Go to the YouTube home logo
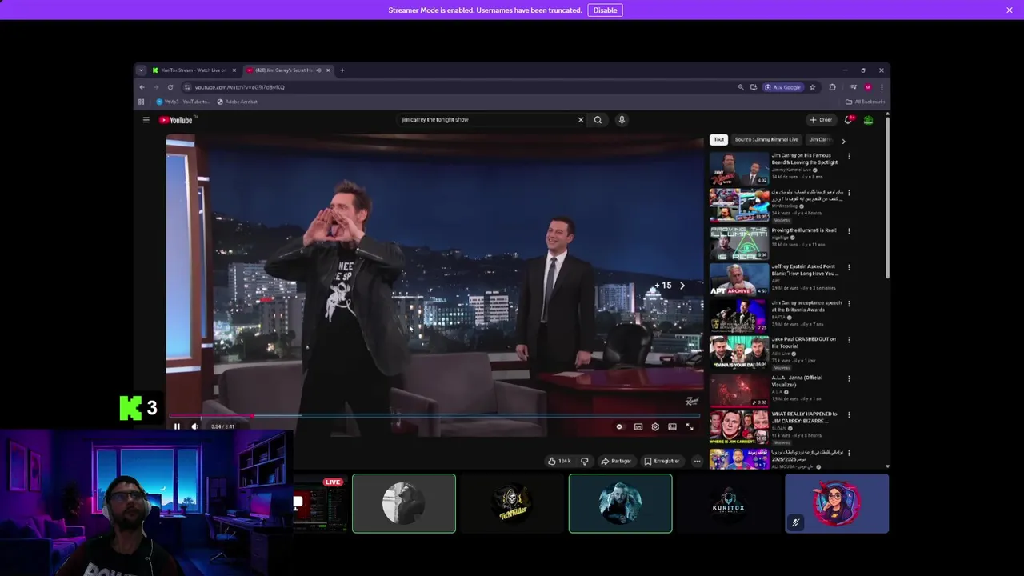 click(x=176, y=120)
